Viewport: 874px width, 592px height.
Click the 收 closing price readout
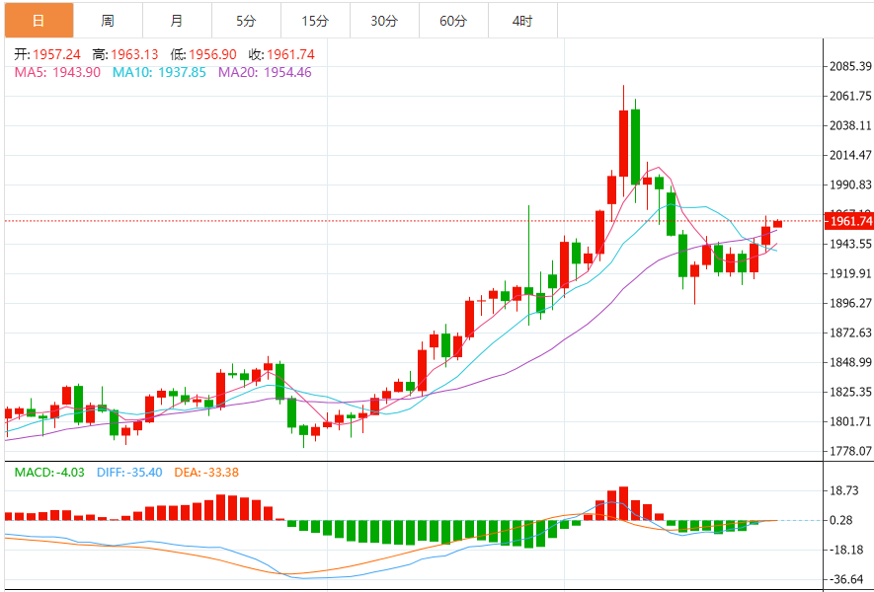coord(280,54)
